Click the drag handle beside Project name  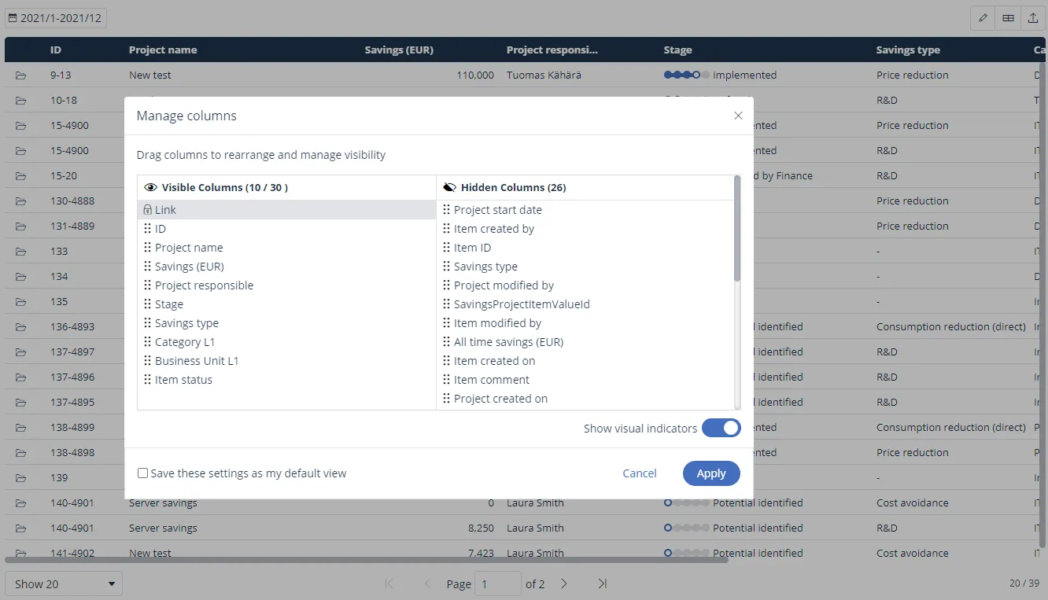(148, 248)
